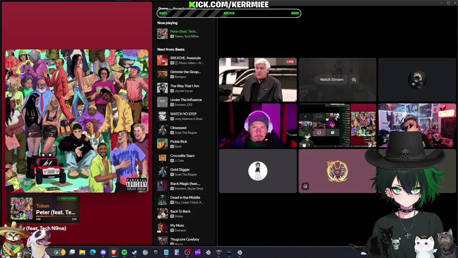458x258 pixels.
Task: Open the Joyner Lucas artist link
Action: point(184,91)
